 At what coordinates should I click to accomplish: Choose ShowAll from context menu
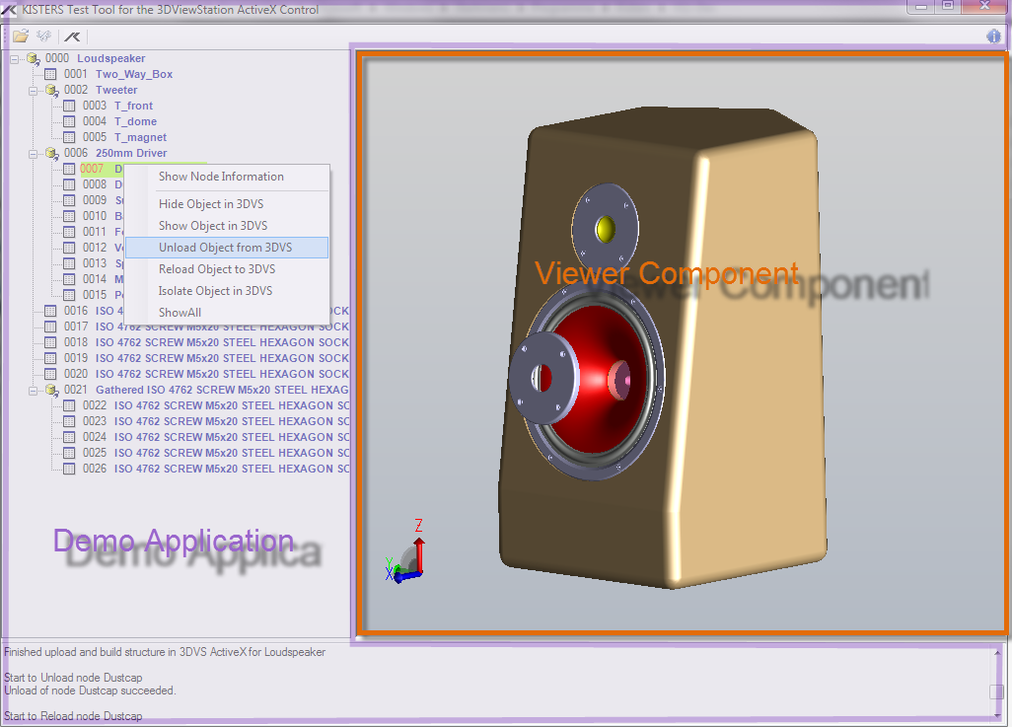click(x=227, y=313)
